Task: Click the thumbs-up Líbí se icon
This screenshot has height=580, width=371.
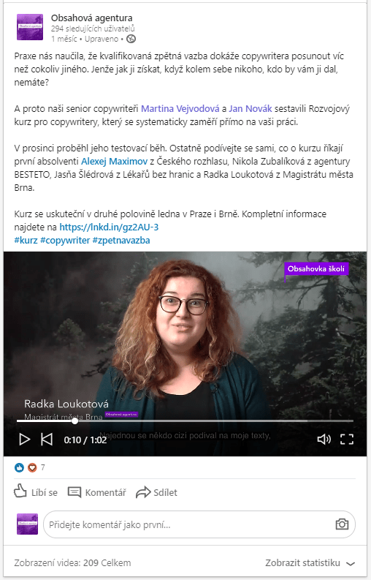Action: tap(20, 492)
